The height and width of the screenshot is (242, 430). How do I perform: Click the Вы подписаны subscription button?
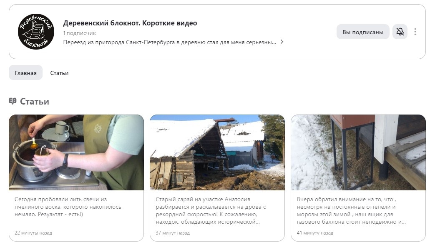tap(363, 32)
